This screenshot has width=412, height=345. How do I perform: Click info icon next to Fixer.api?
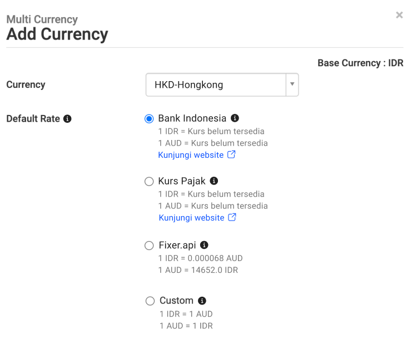tap(204, 245)
